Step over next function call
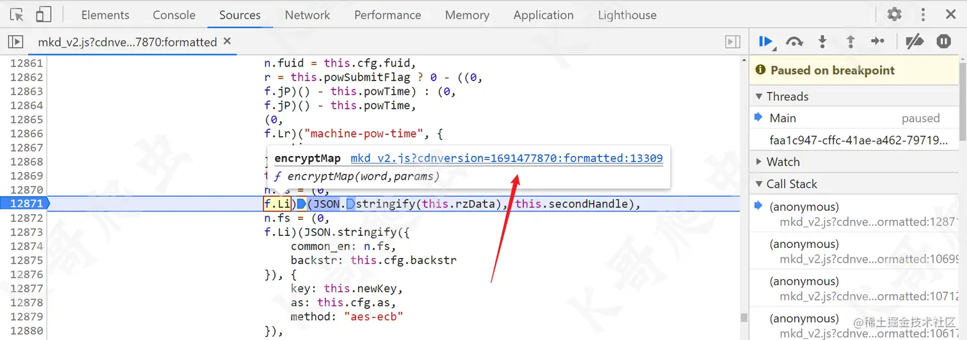 coord(794,42)
